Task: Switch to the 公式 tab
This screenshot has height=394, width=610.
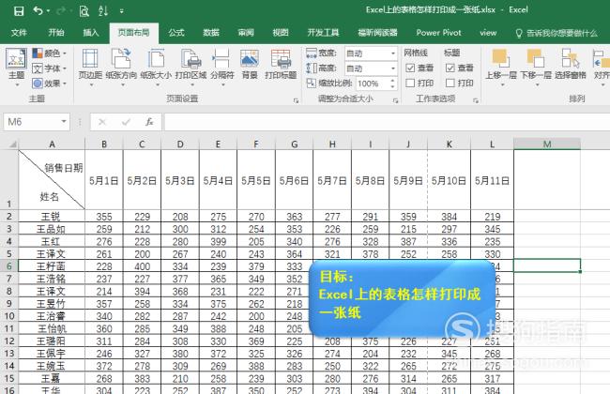Action: (176, 33)
